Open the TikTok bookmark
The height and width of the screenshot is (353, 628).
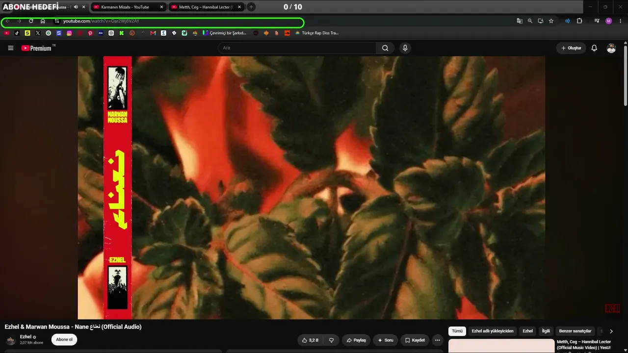[x=17, y=33]
